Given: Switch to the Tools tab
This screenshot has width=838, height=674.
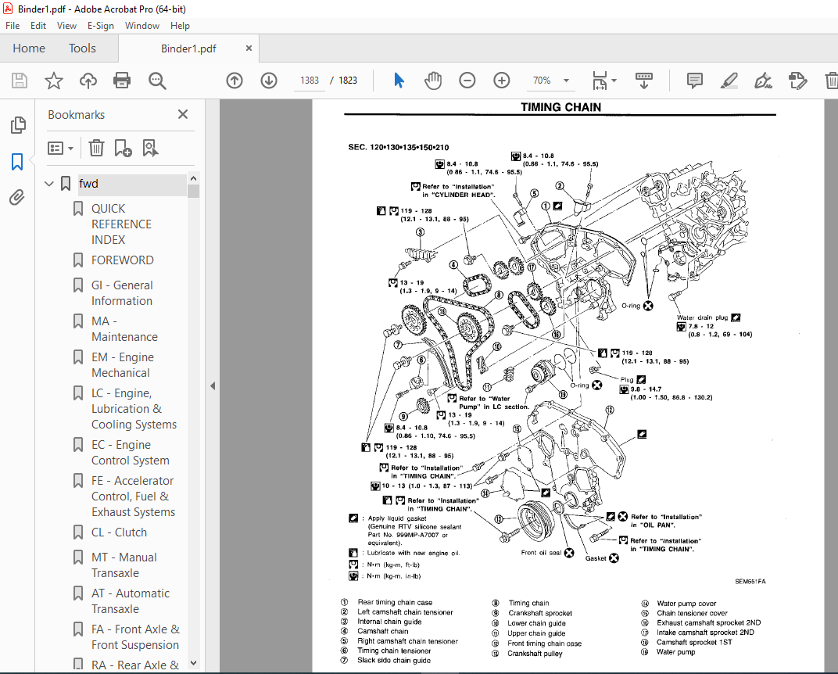Looking at the screenshot, I should pos(82,48).
